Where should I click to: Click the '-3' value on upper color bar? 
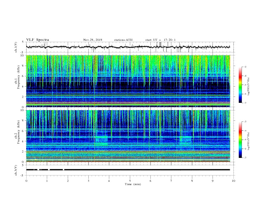(x=245, y=67)
